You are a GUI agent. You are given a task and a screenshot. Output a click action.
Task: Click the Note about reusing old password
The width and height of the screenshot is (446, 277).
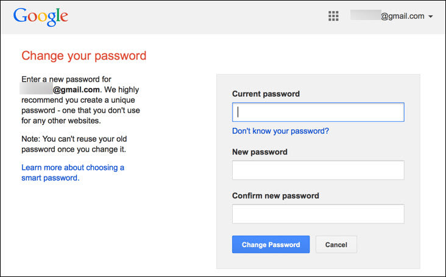pos(74,144)
